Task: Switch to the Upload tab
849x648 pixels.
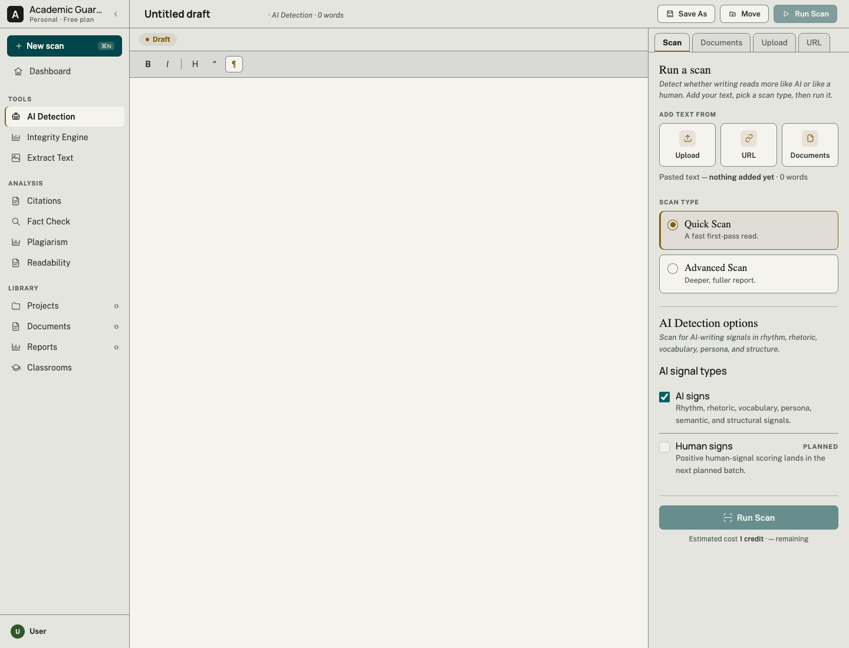Action: pos(775,42)
